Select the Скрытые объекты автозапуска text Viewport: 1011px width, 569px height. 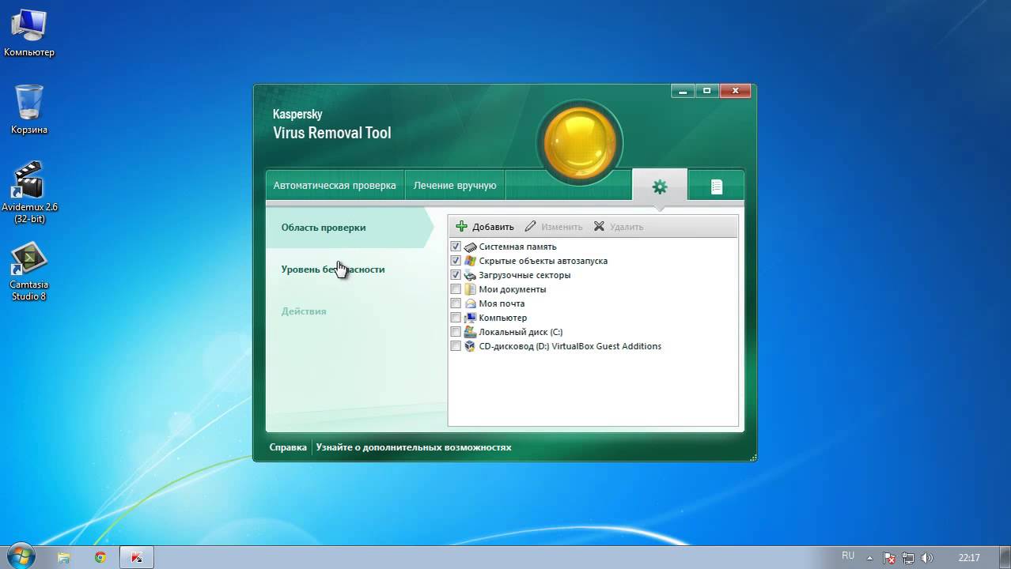click(x=543, y=261)
